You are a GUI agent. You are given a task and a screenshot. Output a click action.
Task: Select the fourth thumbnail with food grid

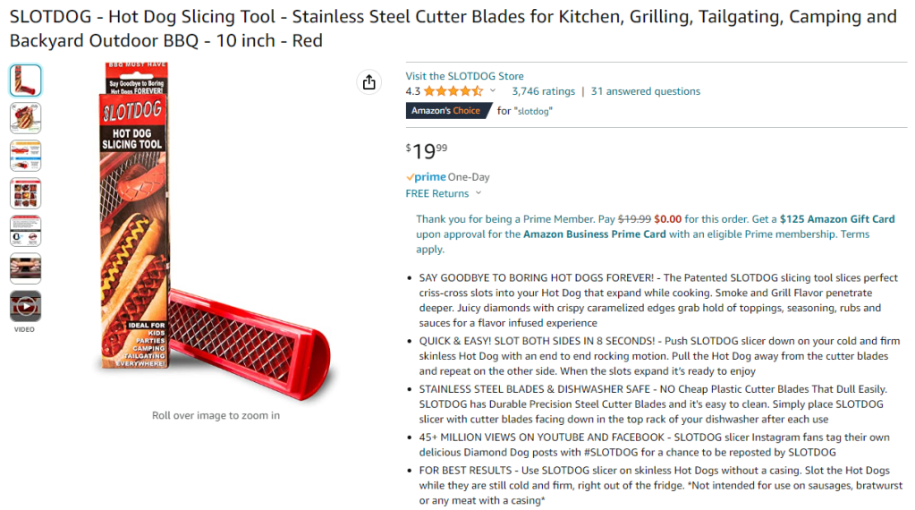[25, 193]
